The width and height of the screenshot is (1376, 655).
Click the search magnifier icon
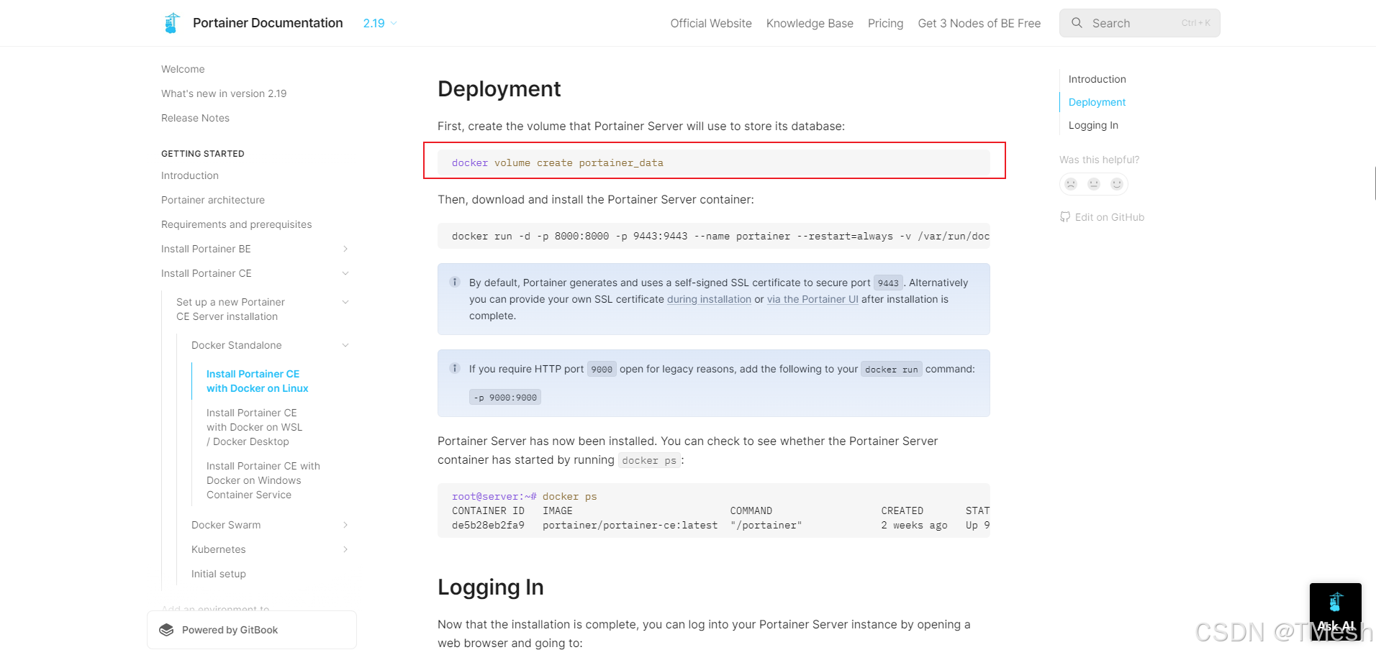pos(1077,23)
